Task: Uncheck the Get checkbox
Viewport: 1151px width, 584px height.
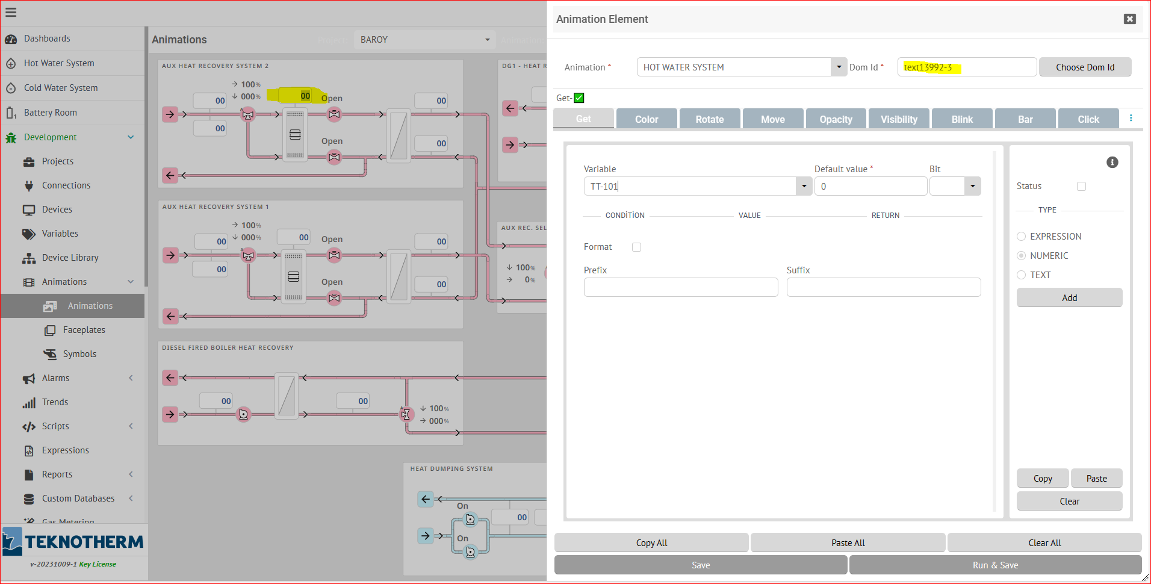Action: (578, 98)
